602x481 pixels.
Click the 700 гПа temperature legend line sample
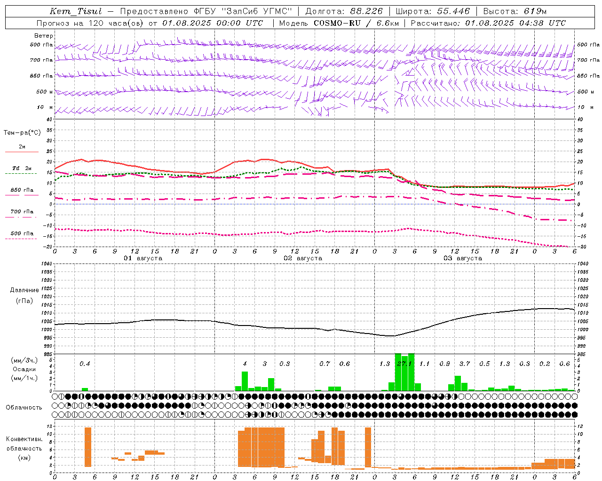point(21,217)
